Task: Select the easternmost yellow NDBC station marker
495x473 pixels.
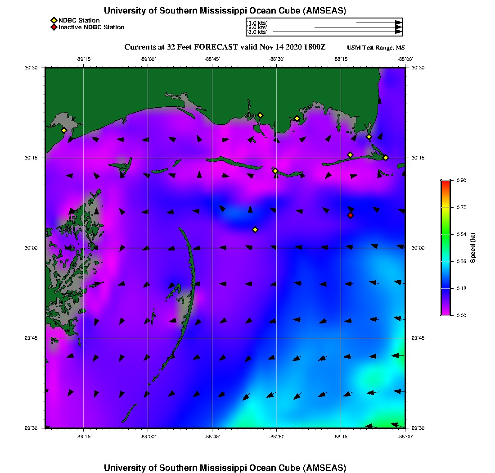Action: 386,157
